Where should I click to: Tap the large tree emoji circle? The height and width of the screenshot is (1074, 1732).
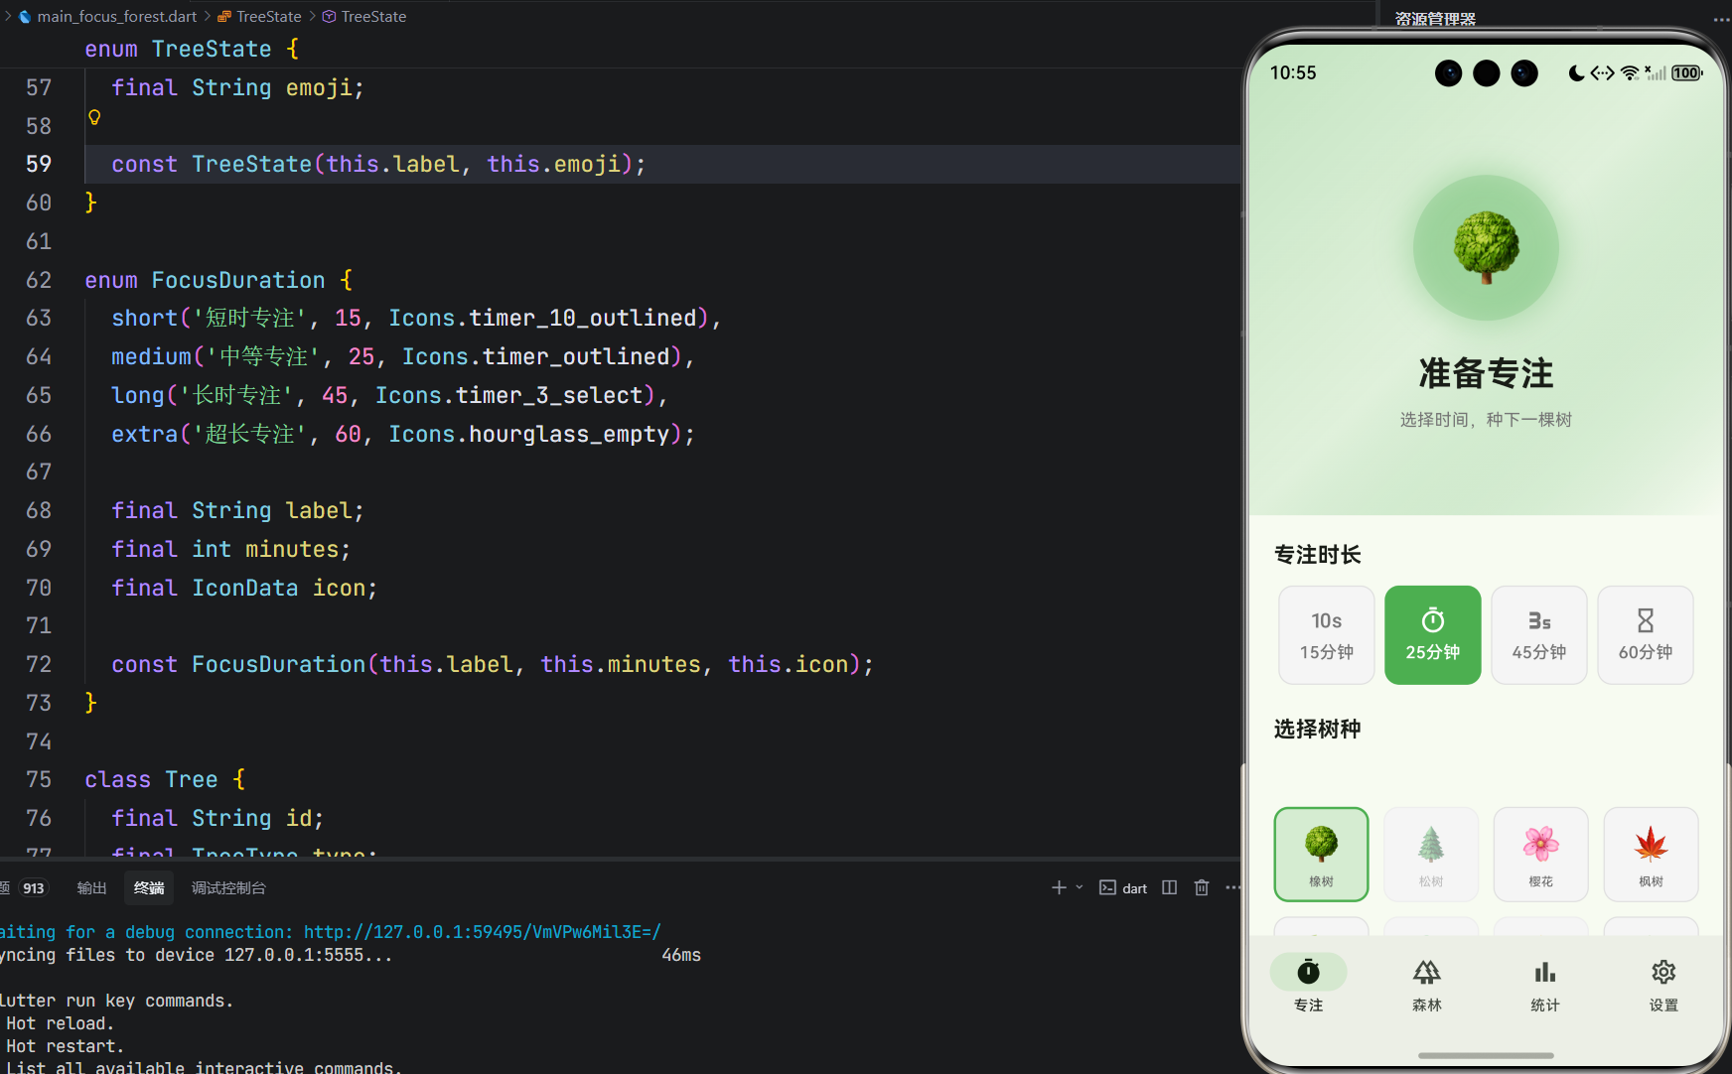[1486, 248]
